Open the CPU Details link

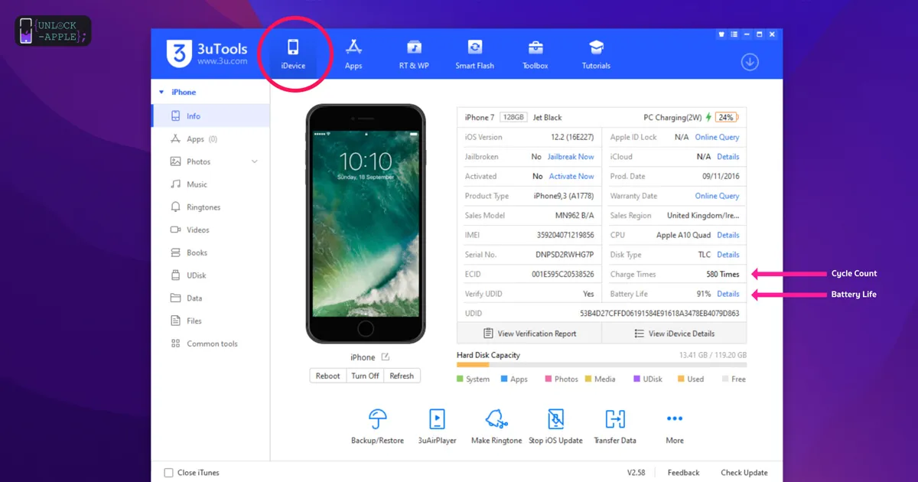click(x=728, y=235)
